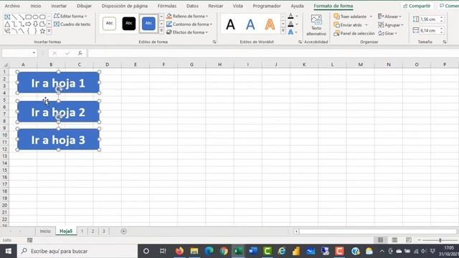459x258 pixels.
Task: Select the rectangle shape in shapes gallery
Action: point(29,17)
